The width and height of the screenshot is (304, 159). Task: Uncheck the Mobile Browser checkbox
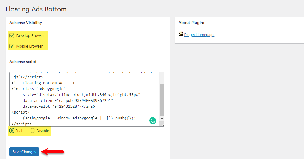[12, 46]
